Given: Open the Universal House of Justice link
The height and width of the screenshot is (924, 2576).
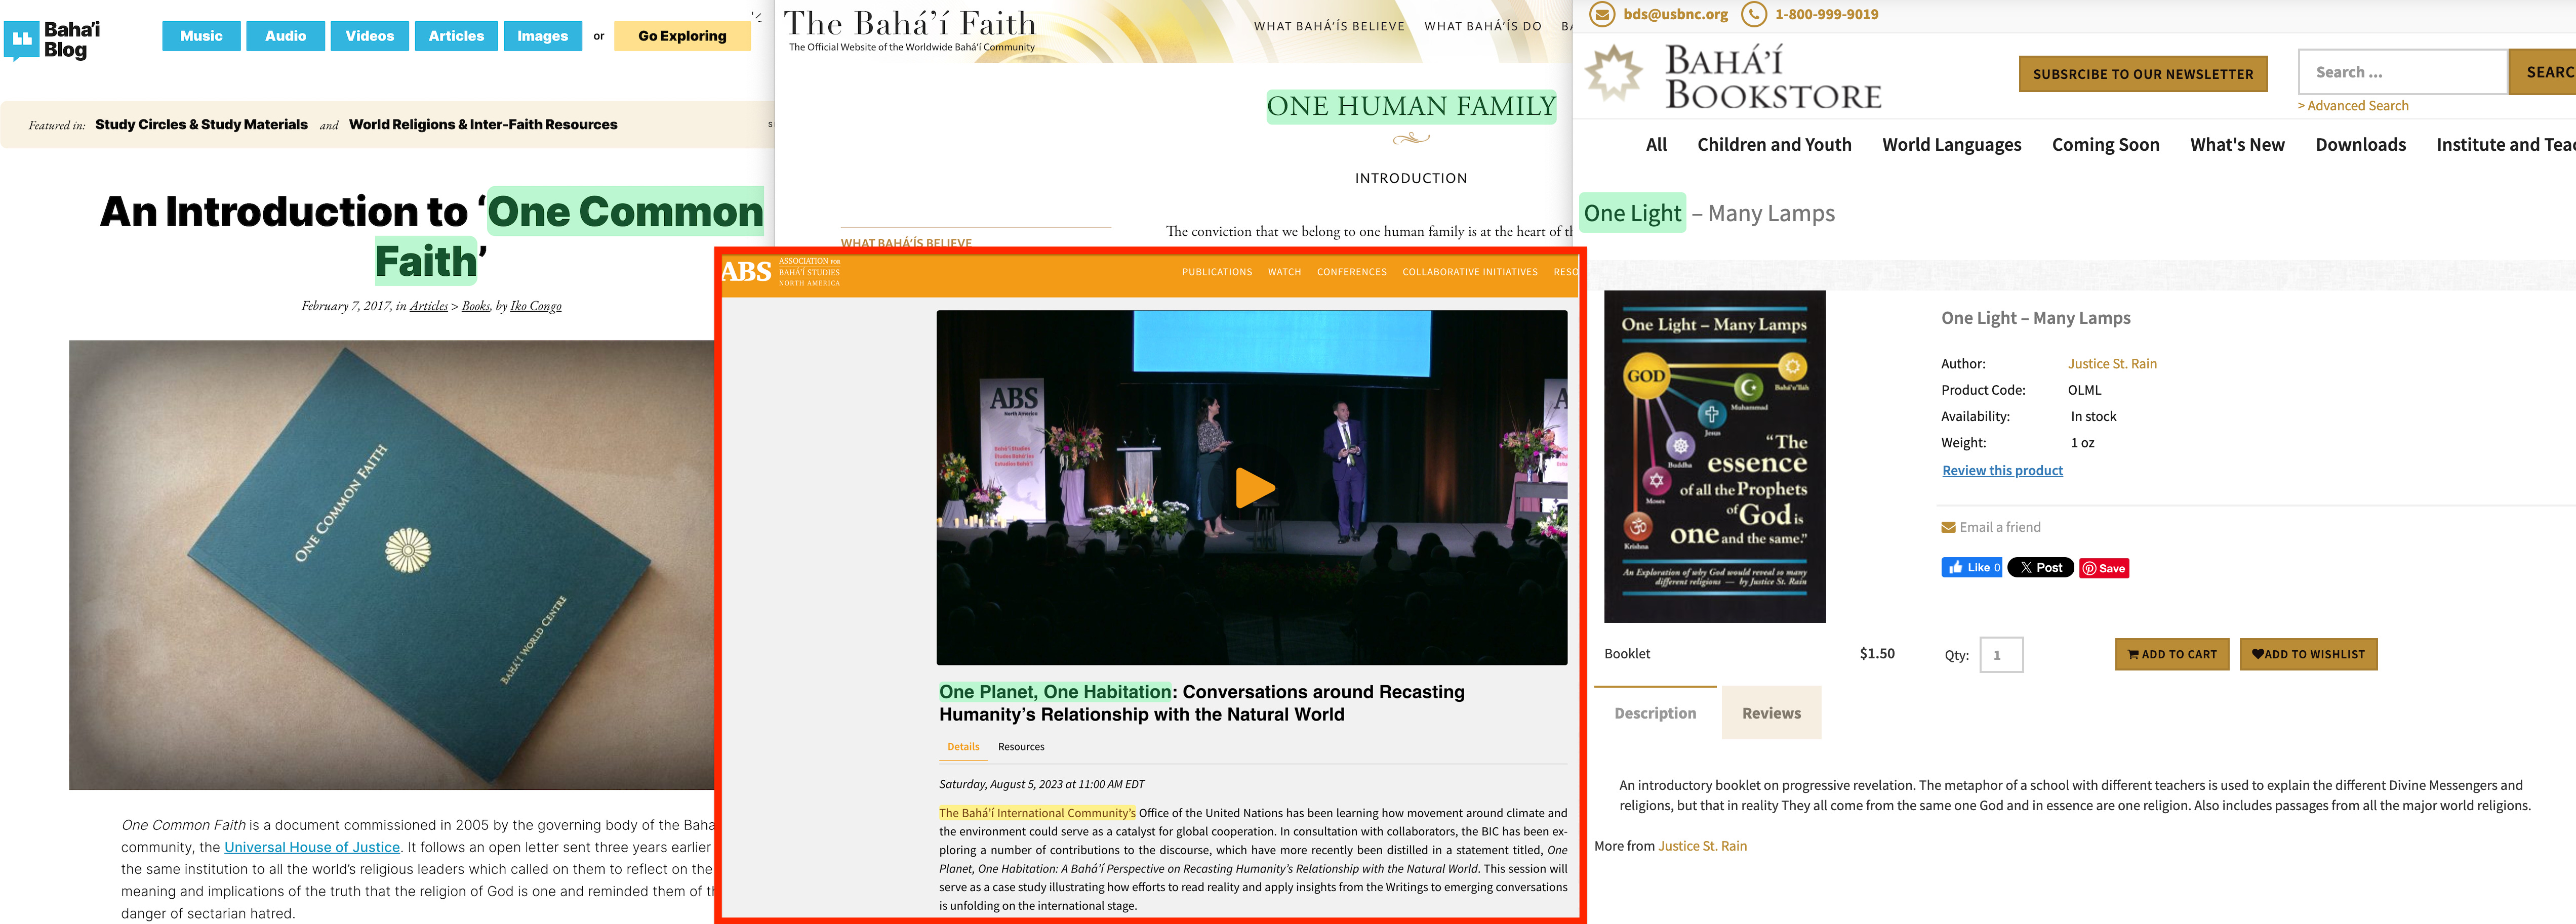Looking at the screenshot, I should pos(312,847).
